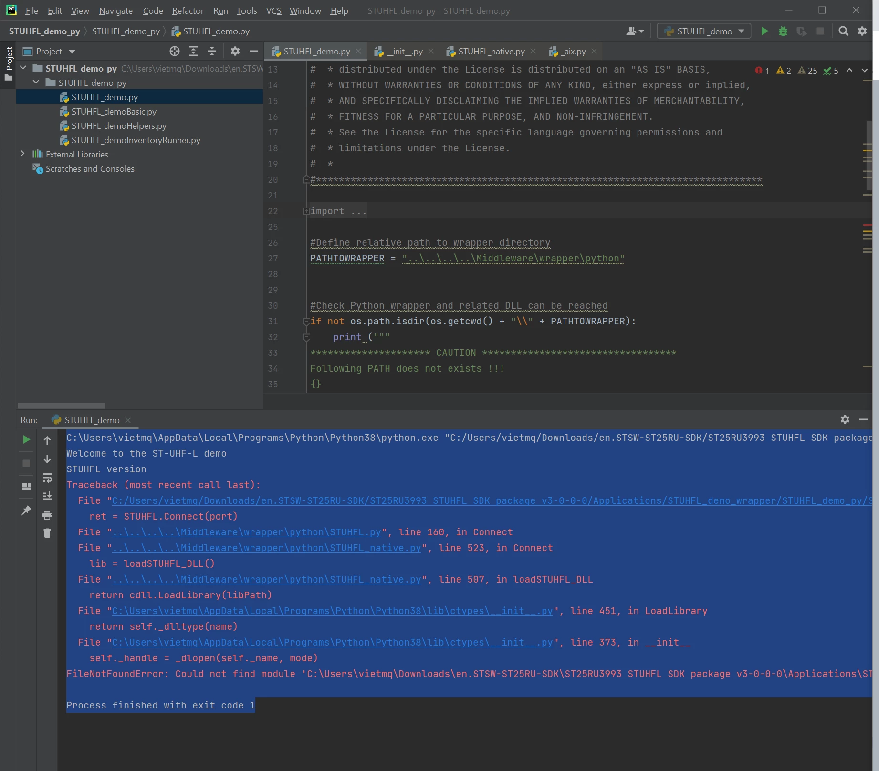This screenshot has width=879, height=771.
Task: Open STUHFL_demo run configuration dropdown
Action: click(704, 31)
